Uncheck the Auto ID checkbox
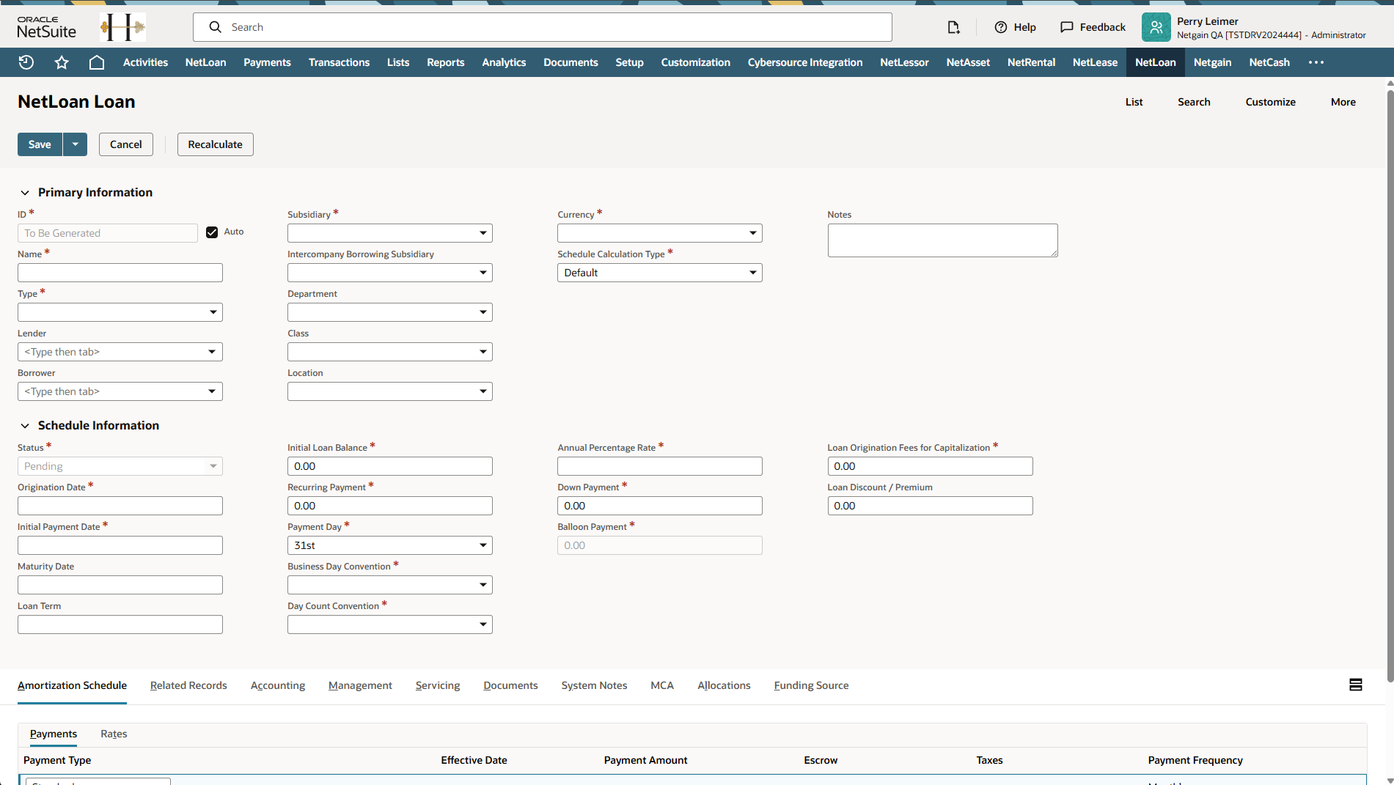This screenshot has width=1394, height=785. (x=212, y=232)
